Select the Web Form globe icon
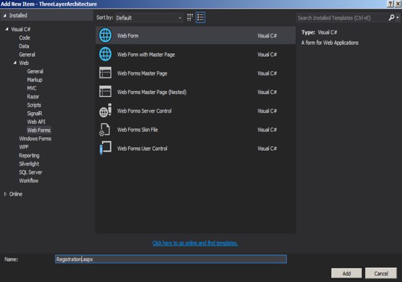The width and height of the screenshot is (402, 282). pos(105,35)
